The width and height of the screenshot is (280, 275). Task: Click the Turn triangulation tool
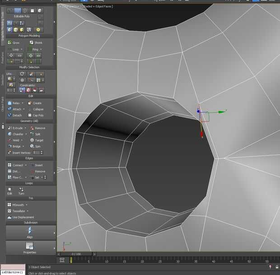[x=21, y=191]
